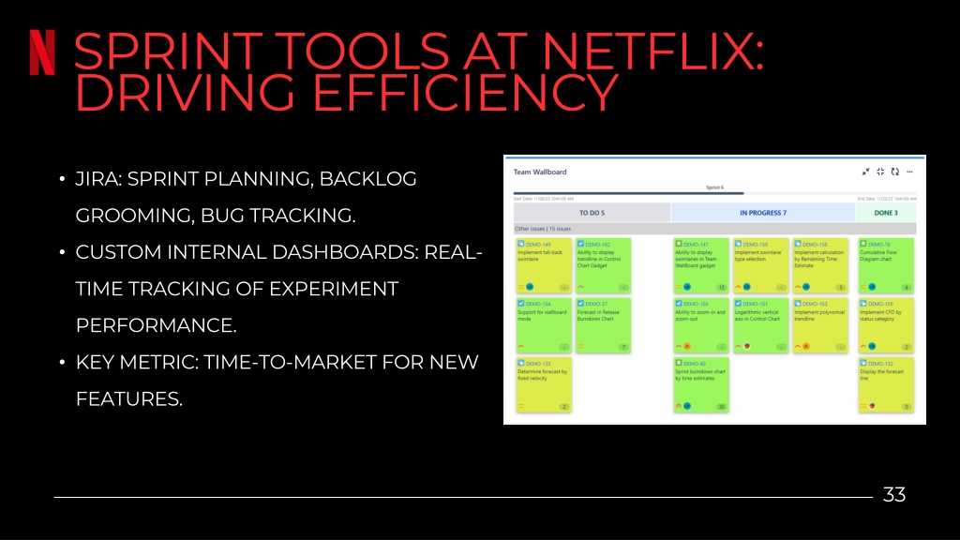Screen dimensions: 960x540
Task: Open issue link DEMO-147
Action: pos(696,245)
